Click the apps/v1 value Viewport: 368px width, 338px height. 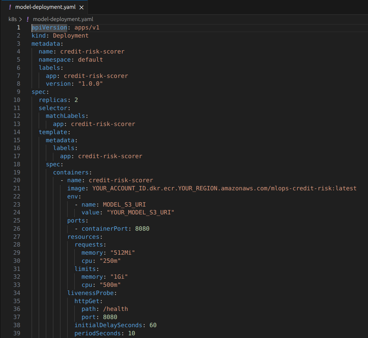87,28
